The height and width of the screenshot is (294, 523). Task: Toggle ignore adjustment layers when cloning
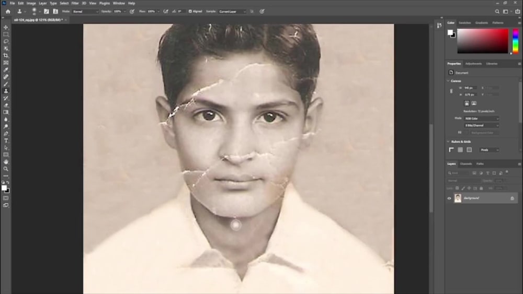coord(252,11)
